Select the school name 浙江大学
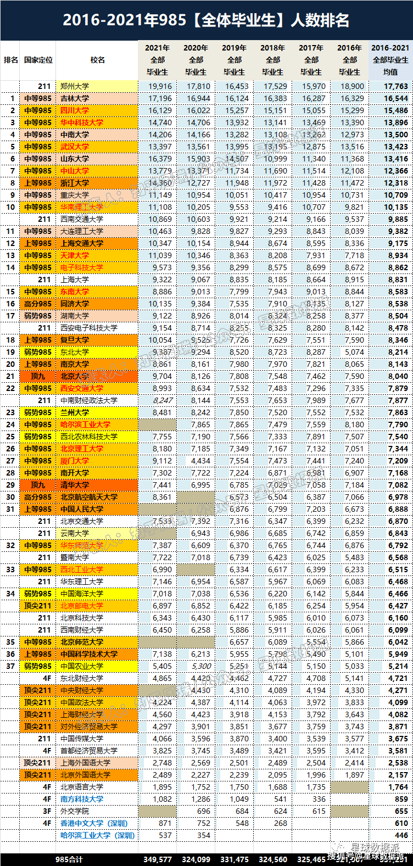The image size is (413, 866). [x=75, y=183]
